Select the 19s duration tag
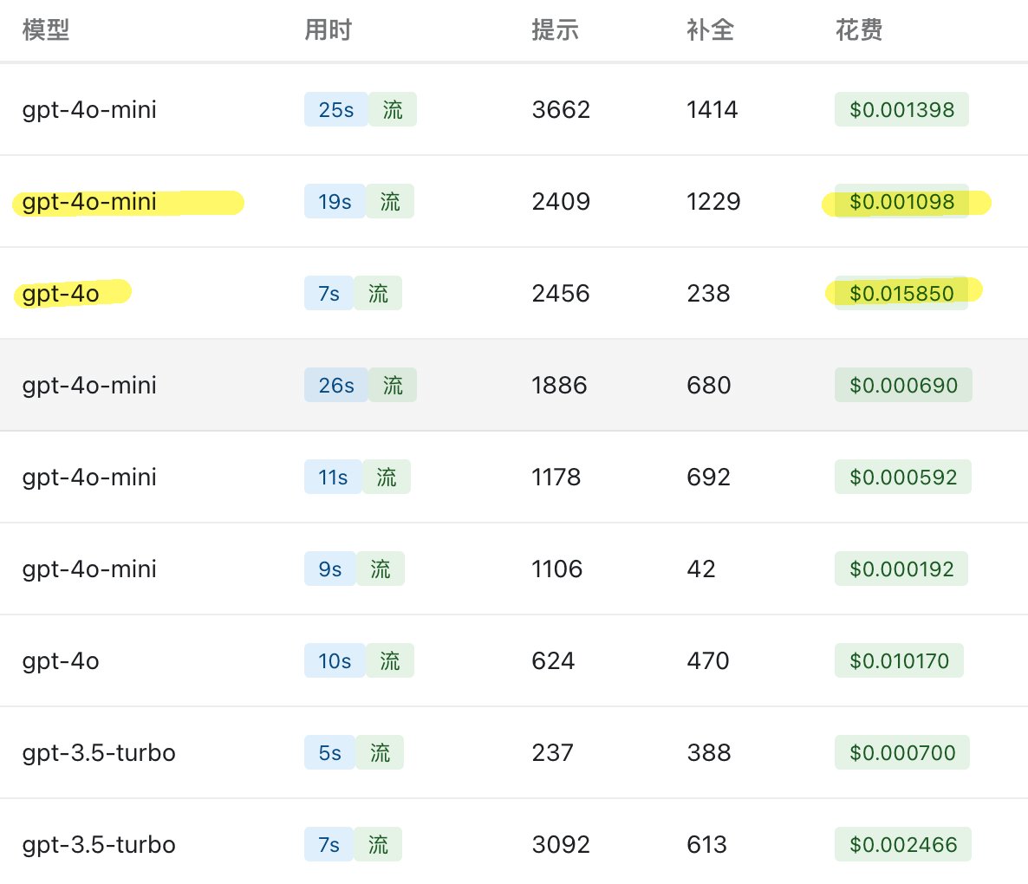This screenshot has width=1028, height=884. [x=335, y=201]
